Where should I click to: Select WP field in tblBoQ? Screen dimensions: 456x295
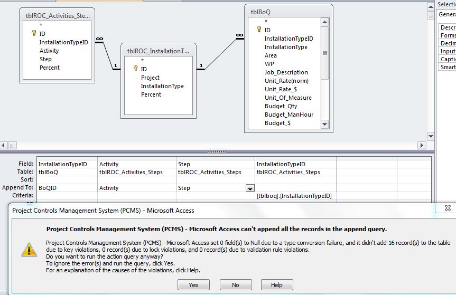(269, 64)
